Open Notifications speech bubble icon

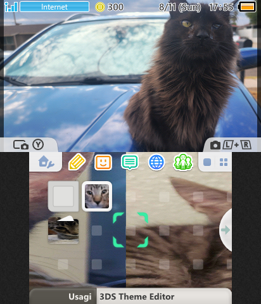[130, 162]
